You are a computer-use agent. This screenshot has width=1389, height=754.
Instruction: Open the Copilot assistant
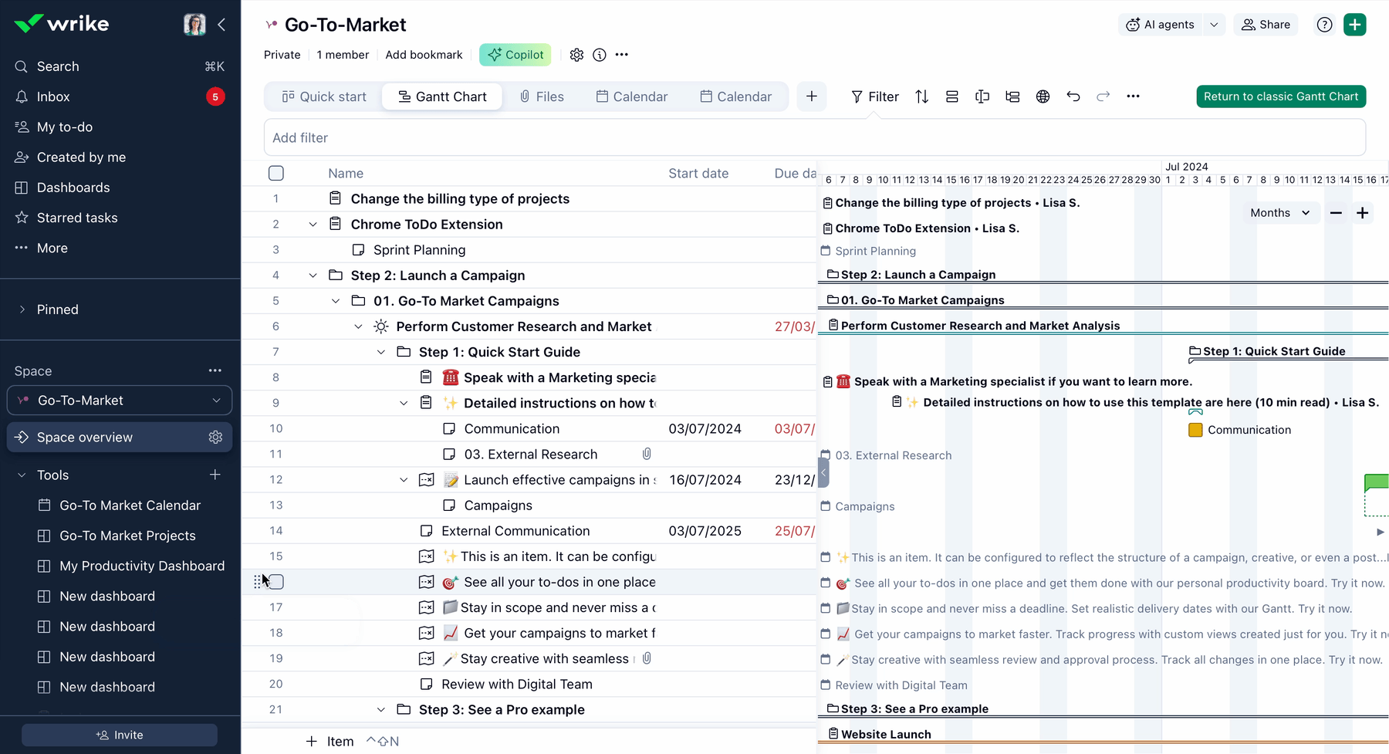[515, 54]
